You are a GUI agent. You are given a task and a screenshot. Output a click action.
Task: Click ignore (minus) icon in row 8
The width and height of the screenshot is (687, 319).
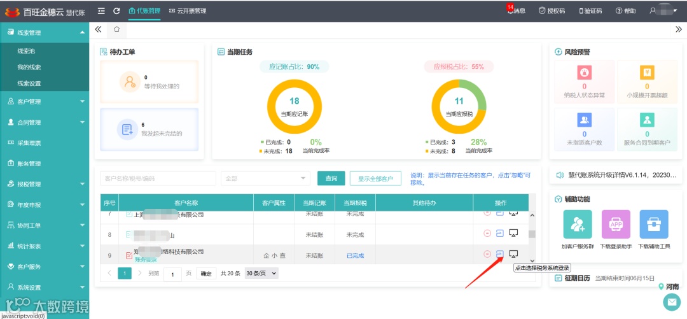tap(487, 234)
